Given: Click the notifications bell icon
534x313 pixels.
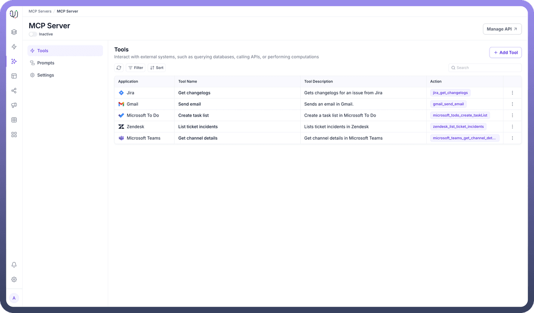Looking at the screenshot, I should (x=14, y=265).
